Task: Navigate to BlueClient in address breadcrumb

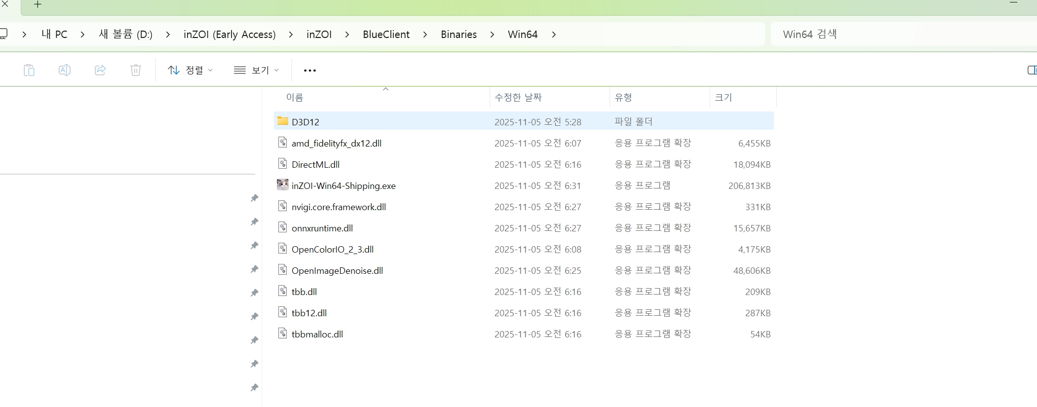Action: point(386,35)
